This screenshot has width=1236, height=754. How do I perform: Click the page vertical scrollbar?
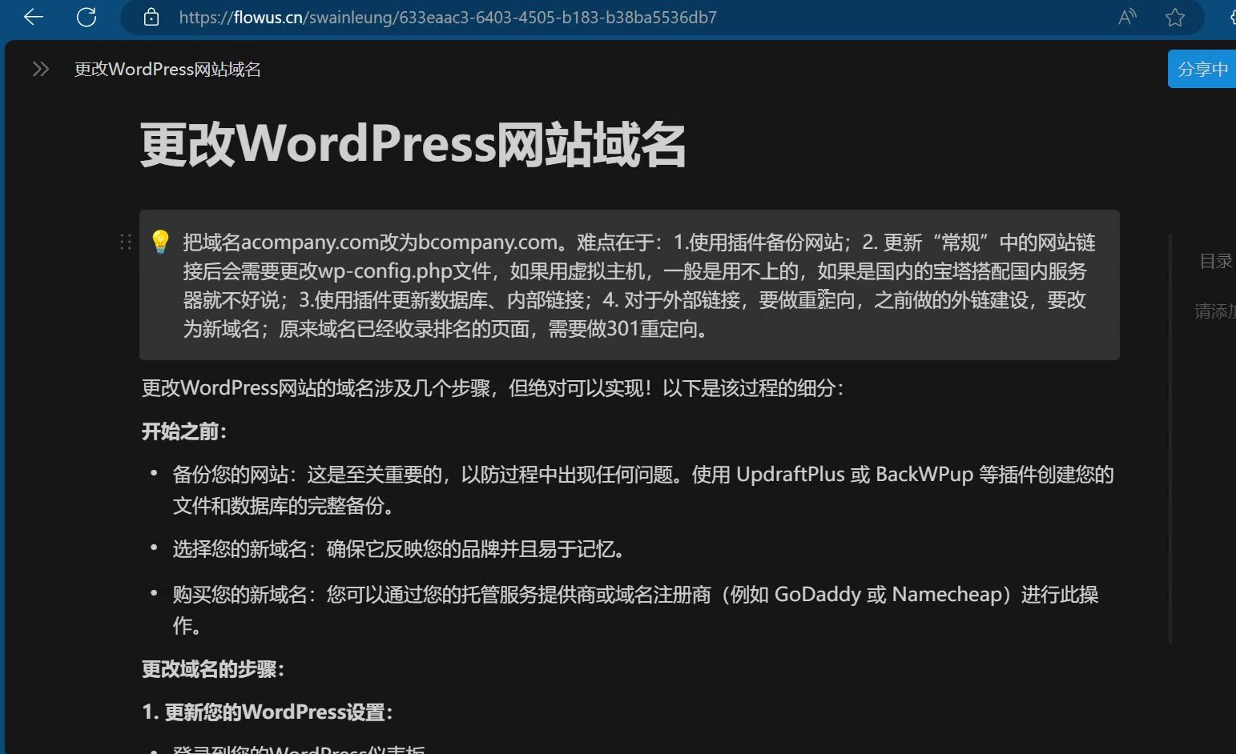pyautogui.click(x=1170, y=439)
